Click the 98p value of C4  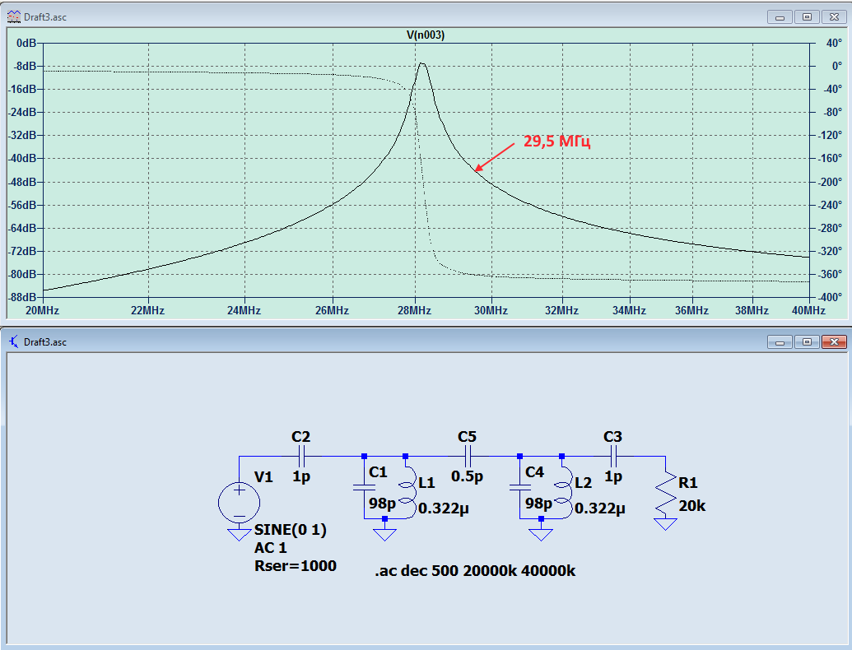click(538, 504)
